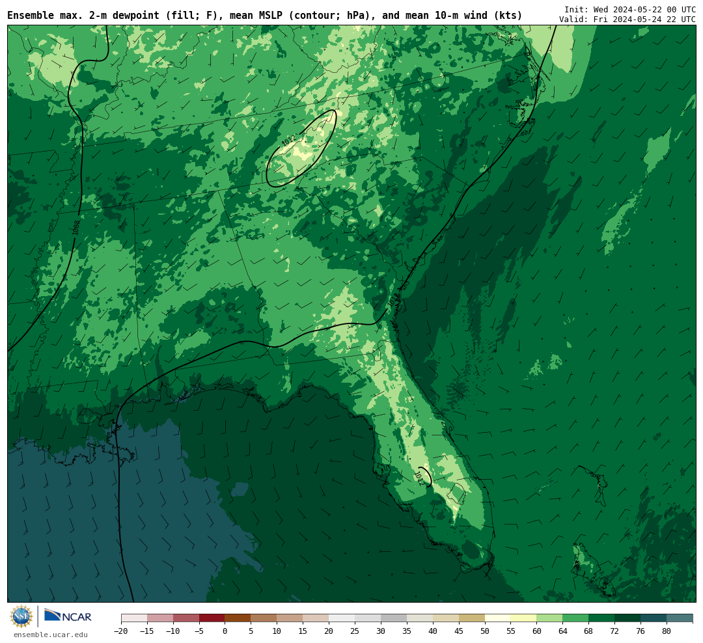Pick the legend swatch between 35 and 40

click(x=420, y=618)
